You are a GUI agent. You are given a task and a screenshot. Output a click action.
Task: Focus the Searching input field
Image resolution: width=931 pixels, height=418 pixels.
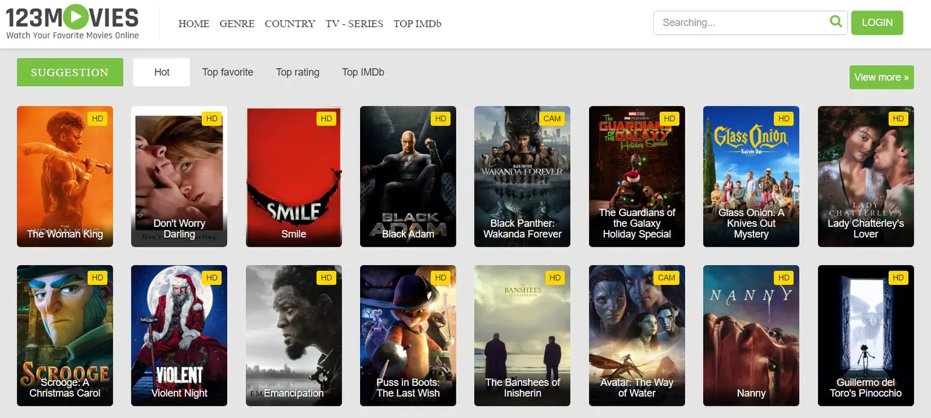click(x=742, y=23)
